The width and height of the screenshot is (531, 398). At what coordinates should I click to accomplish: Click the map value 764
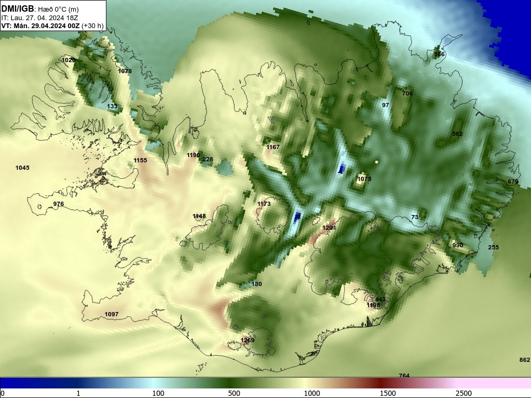tap(404, 375)
